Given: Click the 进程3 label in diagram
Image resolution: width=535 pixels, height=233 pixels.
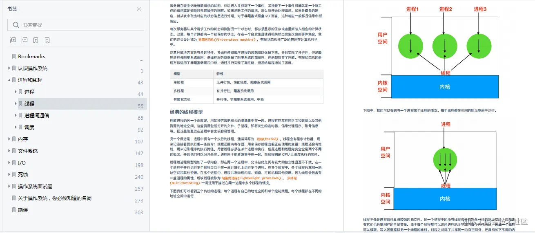Looking at the screenshot, I should [x=480, y=9].
